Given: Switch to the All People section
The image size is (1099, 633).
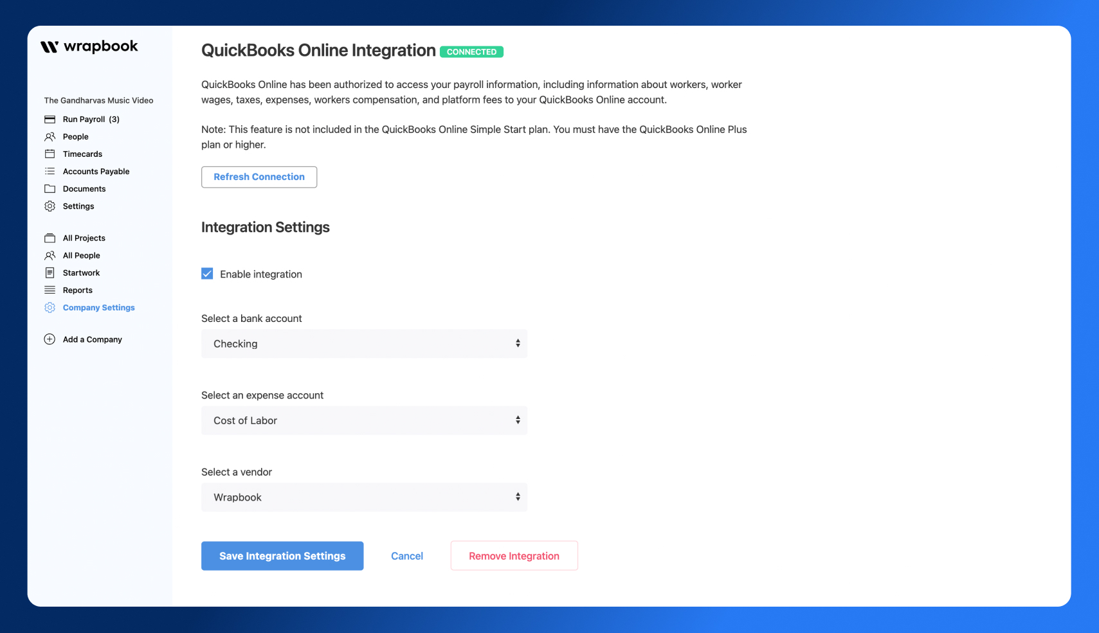Looking at the screenshot, I should coord(80,255).
